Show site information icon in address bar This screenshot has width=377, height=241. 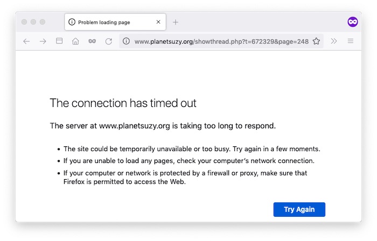[126, 41]
